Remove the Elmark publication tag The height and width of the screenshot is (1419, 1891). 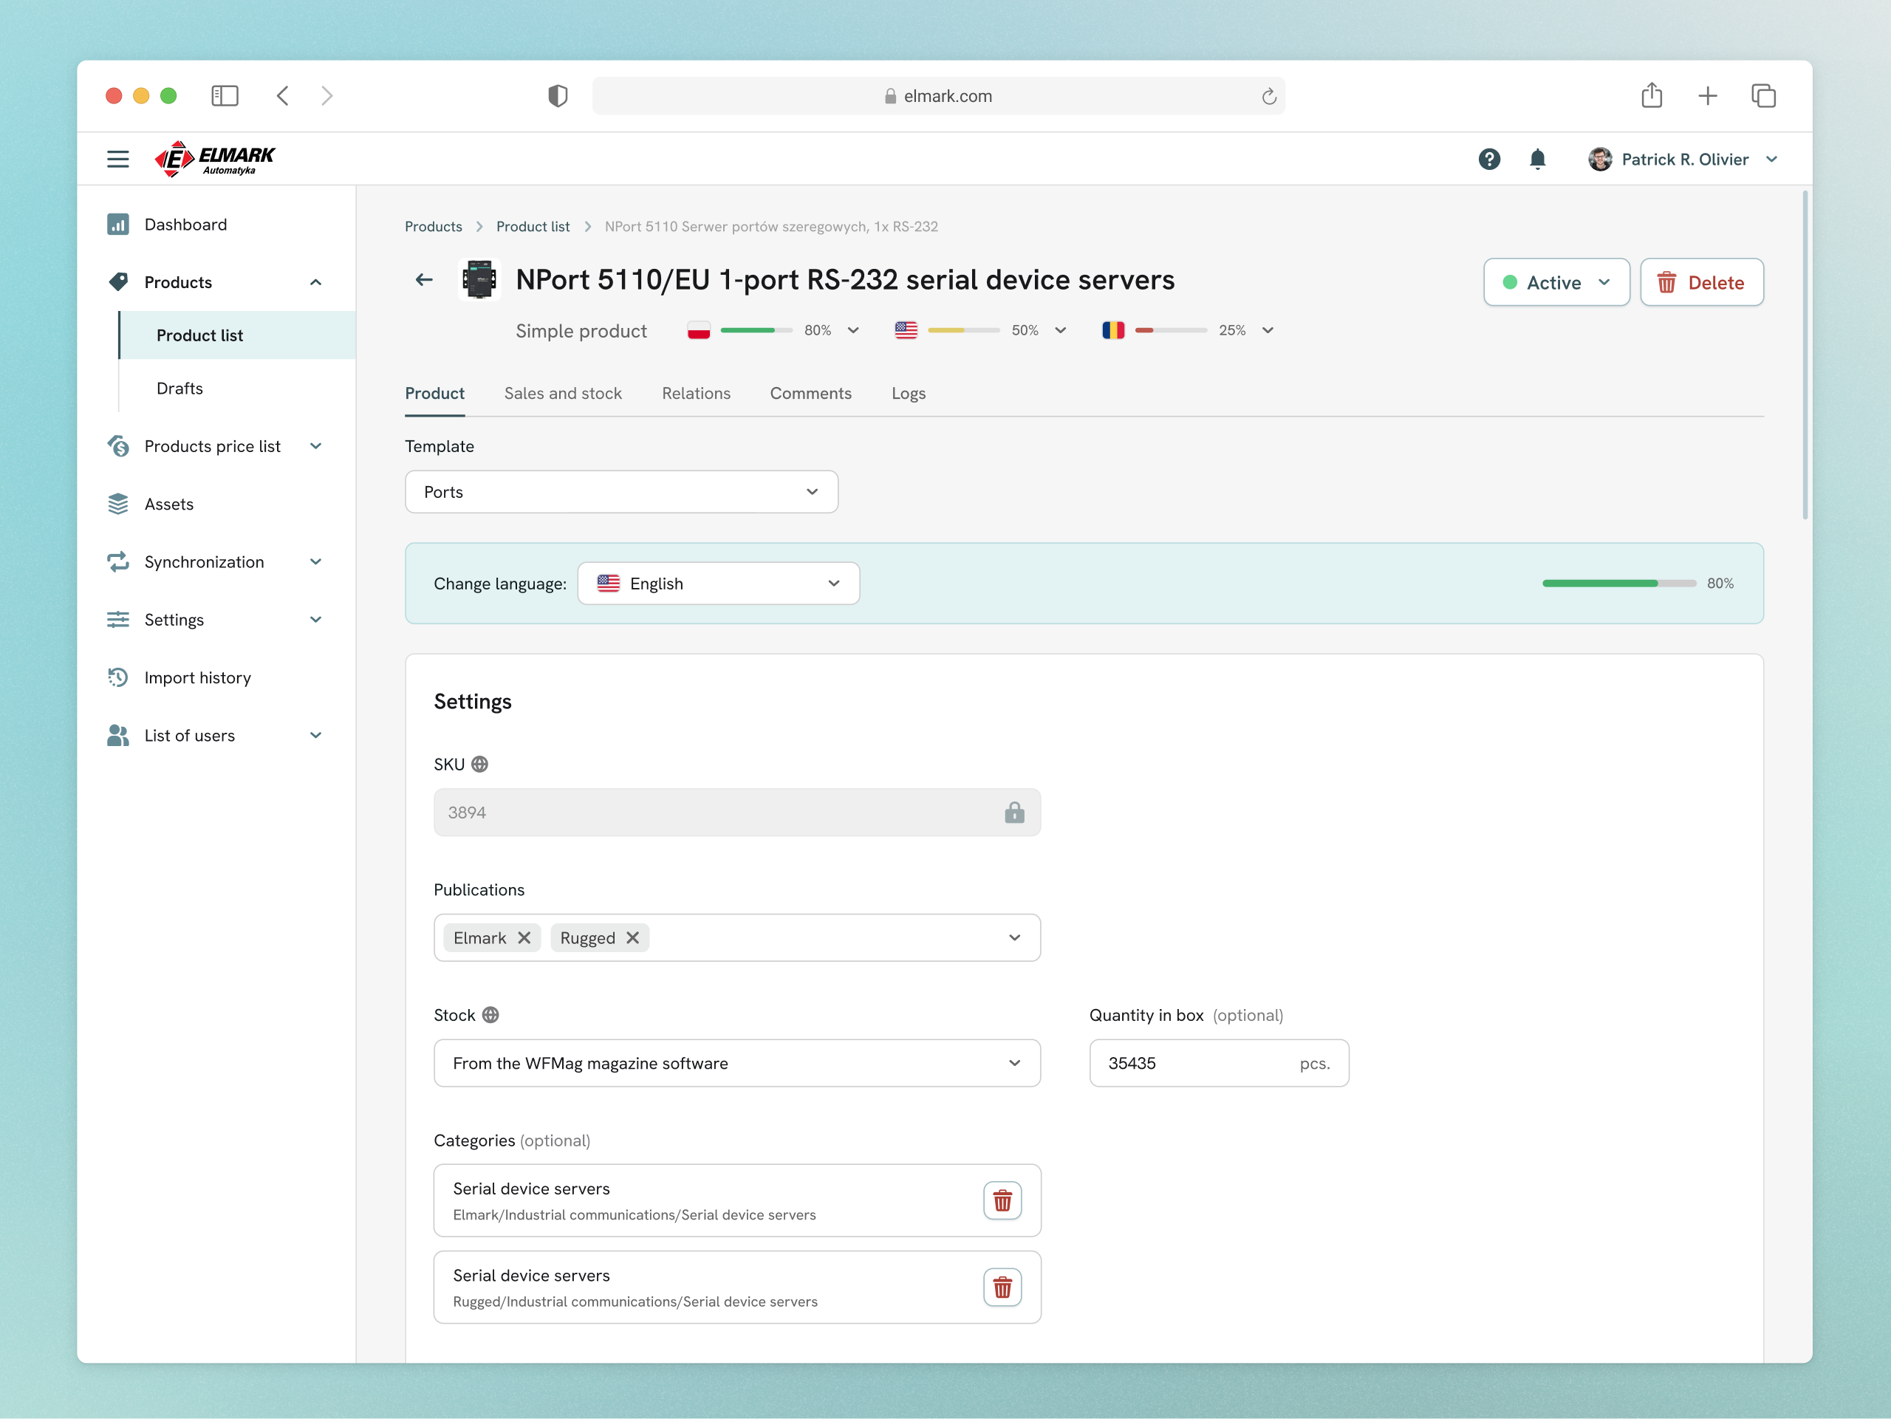pyautogui.click(x=524, y=937)
